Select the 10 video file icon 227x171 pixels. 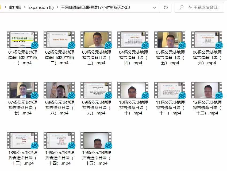click(x=133, y=90)
